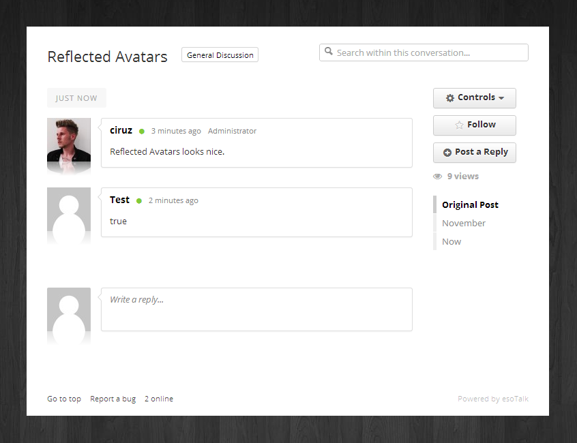Open the Report a bug link
The width and height of the screenshot is (577, 443).
click(x=113, y=399)
